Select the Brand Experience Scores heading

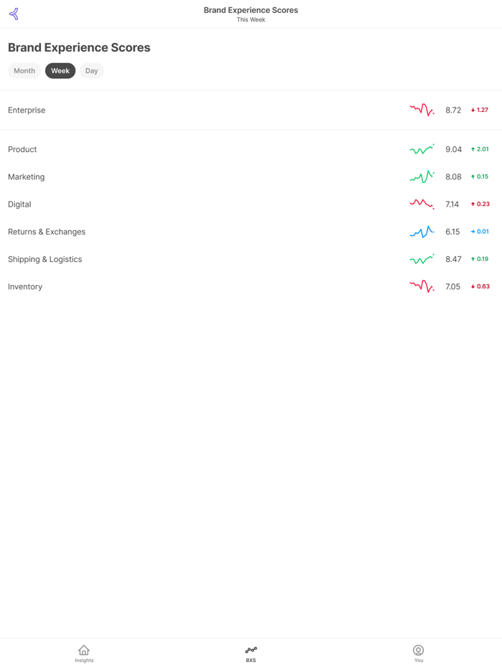pos(79,47)
